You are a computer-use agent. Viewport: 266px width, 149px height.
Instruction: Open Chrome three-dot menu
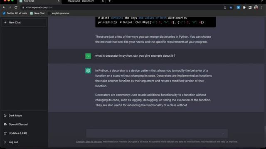click(262, 7)
